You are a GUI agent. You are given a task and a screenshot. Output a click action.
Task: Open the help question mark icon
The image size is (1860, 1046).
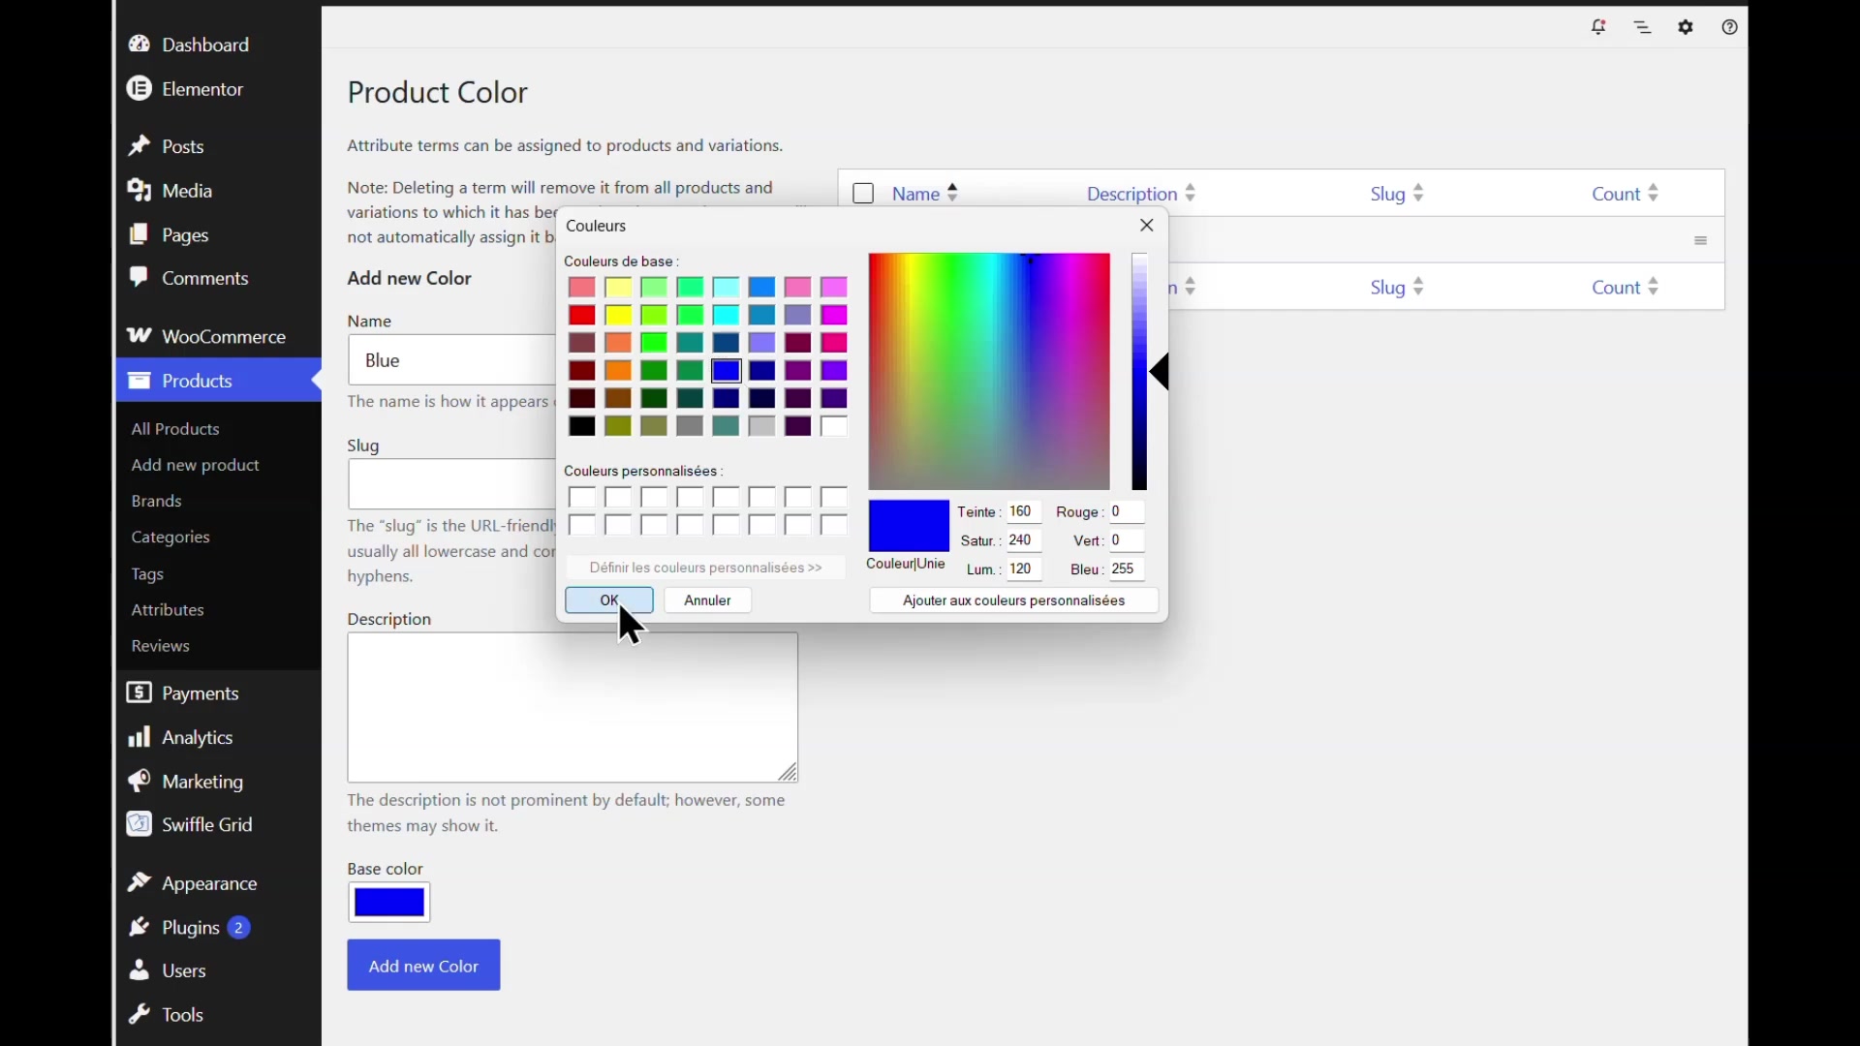pos(1730,28)
